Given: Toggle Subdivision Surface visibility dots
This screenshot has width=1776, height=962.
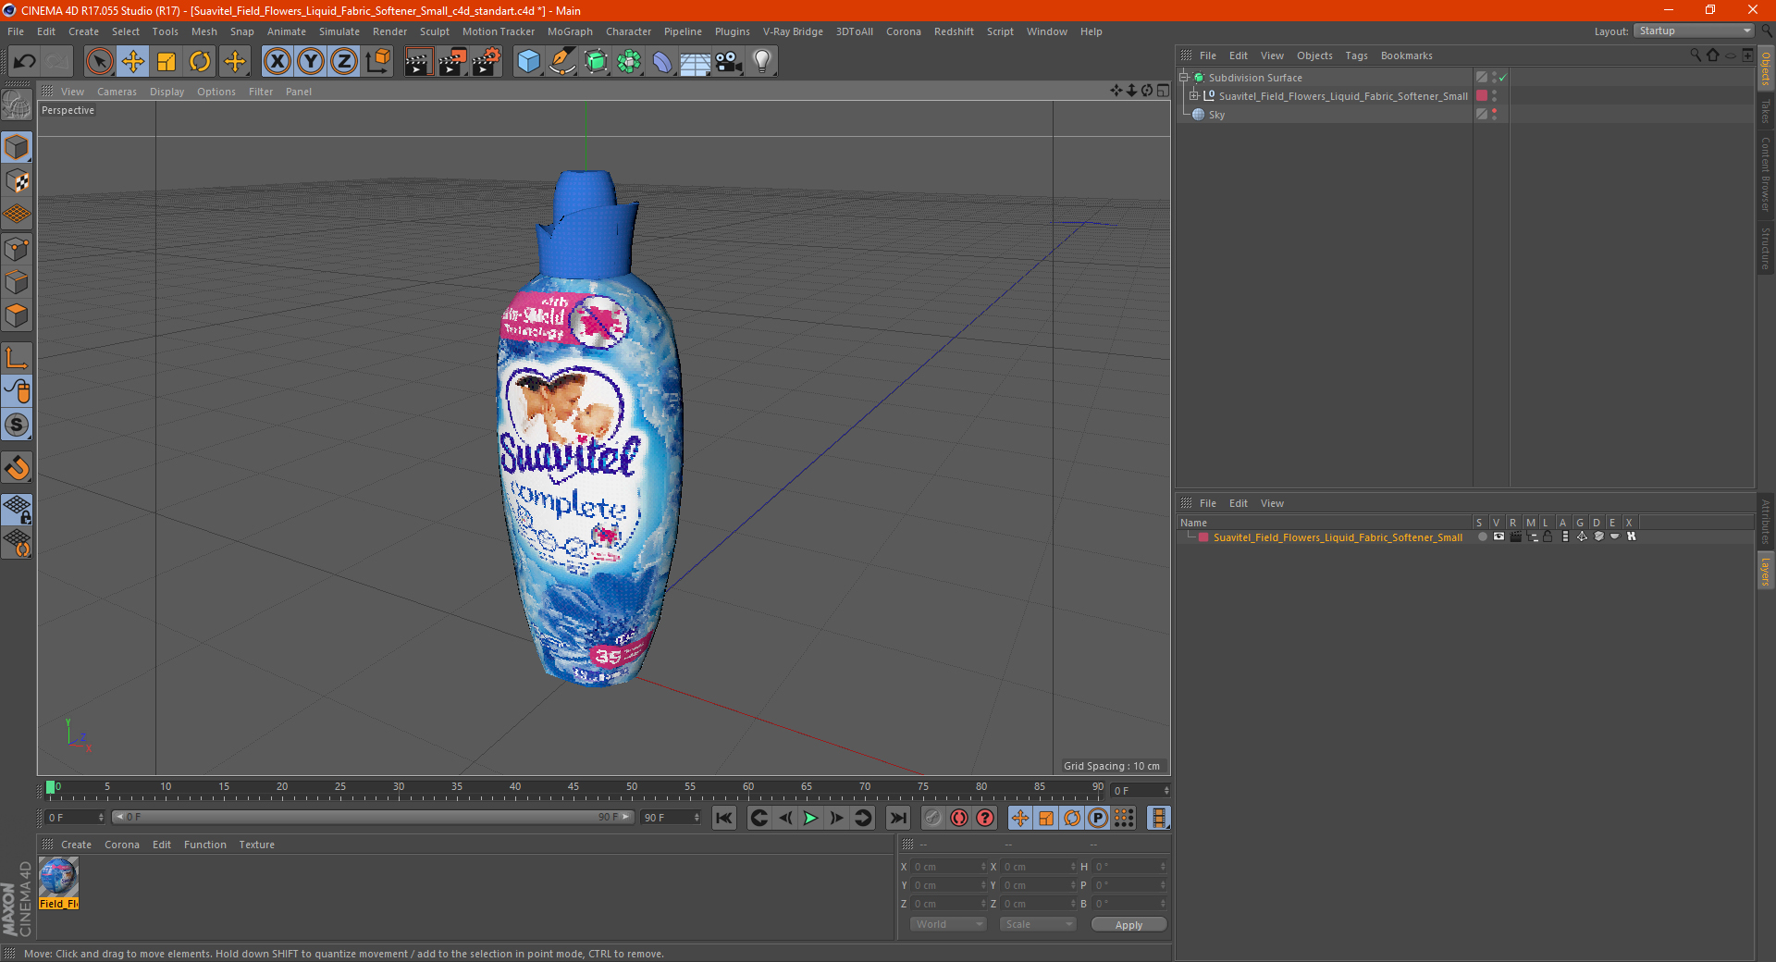Looking at the screenshot, I should pos(1494,78).
